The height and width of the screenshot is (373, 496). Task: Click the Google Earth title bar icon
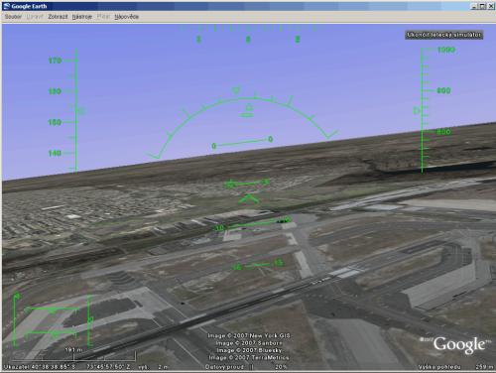click(x=6, y=6)
